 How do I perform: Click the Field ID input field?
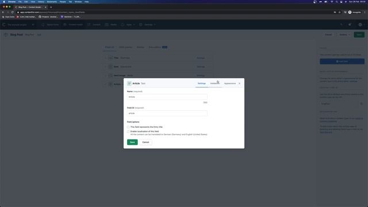[167, 113]
